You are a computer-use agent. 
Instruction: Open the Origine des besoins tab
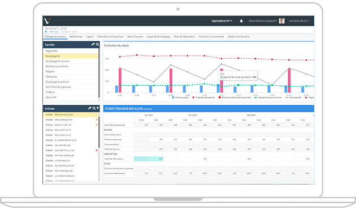[238, 37]
